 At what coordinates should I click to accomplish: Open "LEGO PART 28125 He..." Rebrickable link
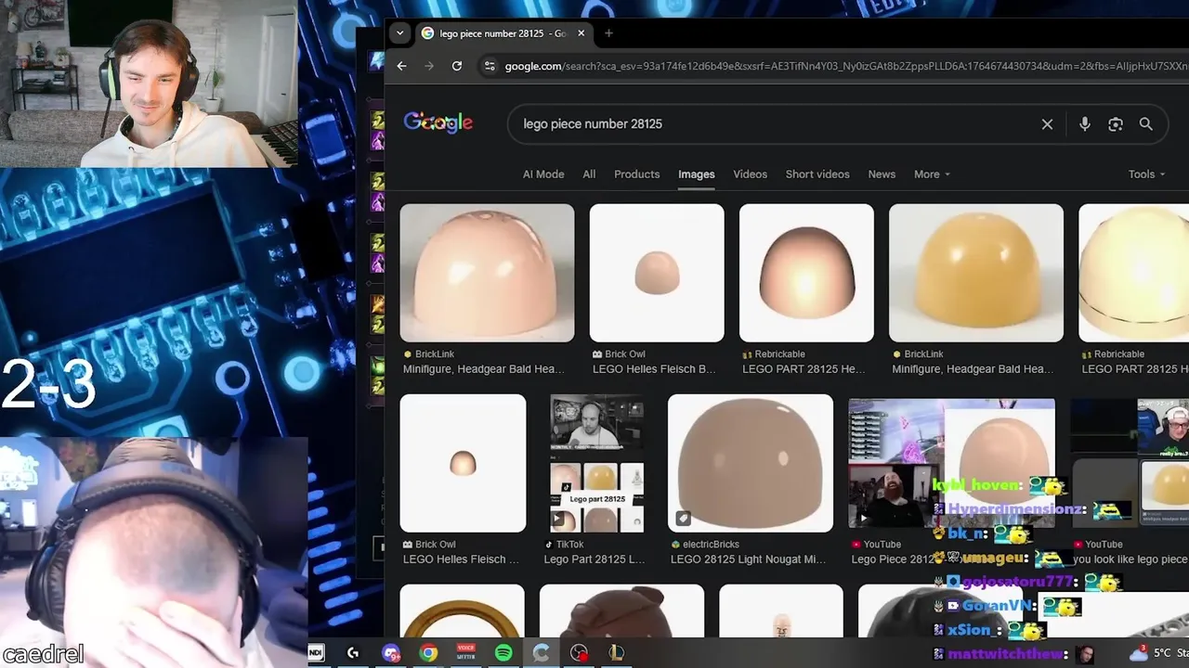tap(804, 369)
